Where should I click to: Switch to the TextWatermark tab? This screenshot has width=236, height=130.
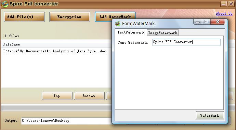point(131,32)
